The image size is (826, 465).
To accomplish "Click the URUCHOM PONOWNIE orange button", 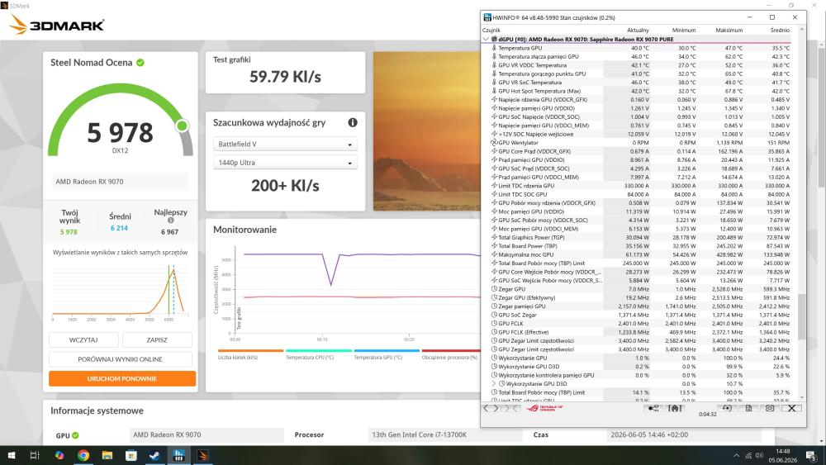I will point(122,378).
